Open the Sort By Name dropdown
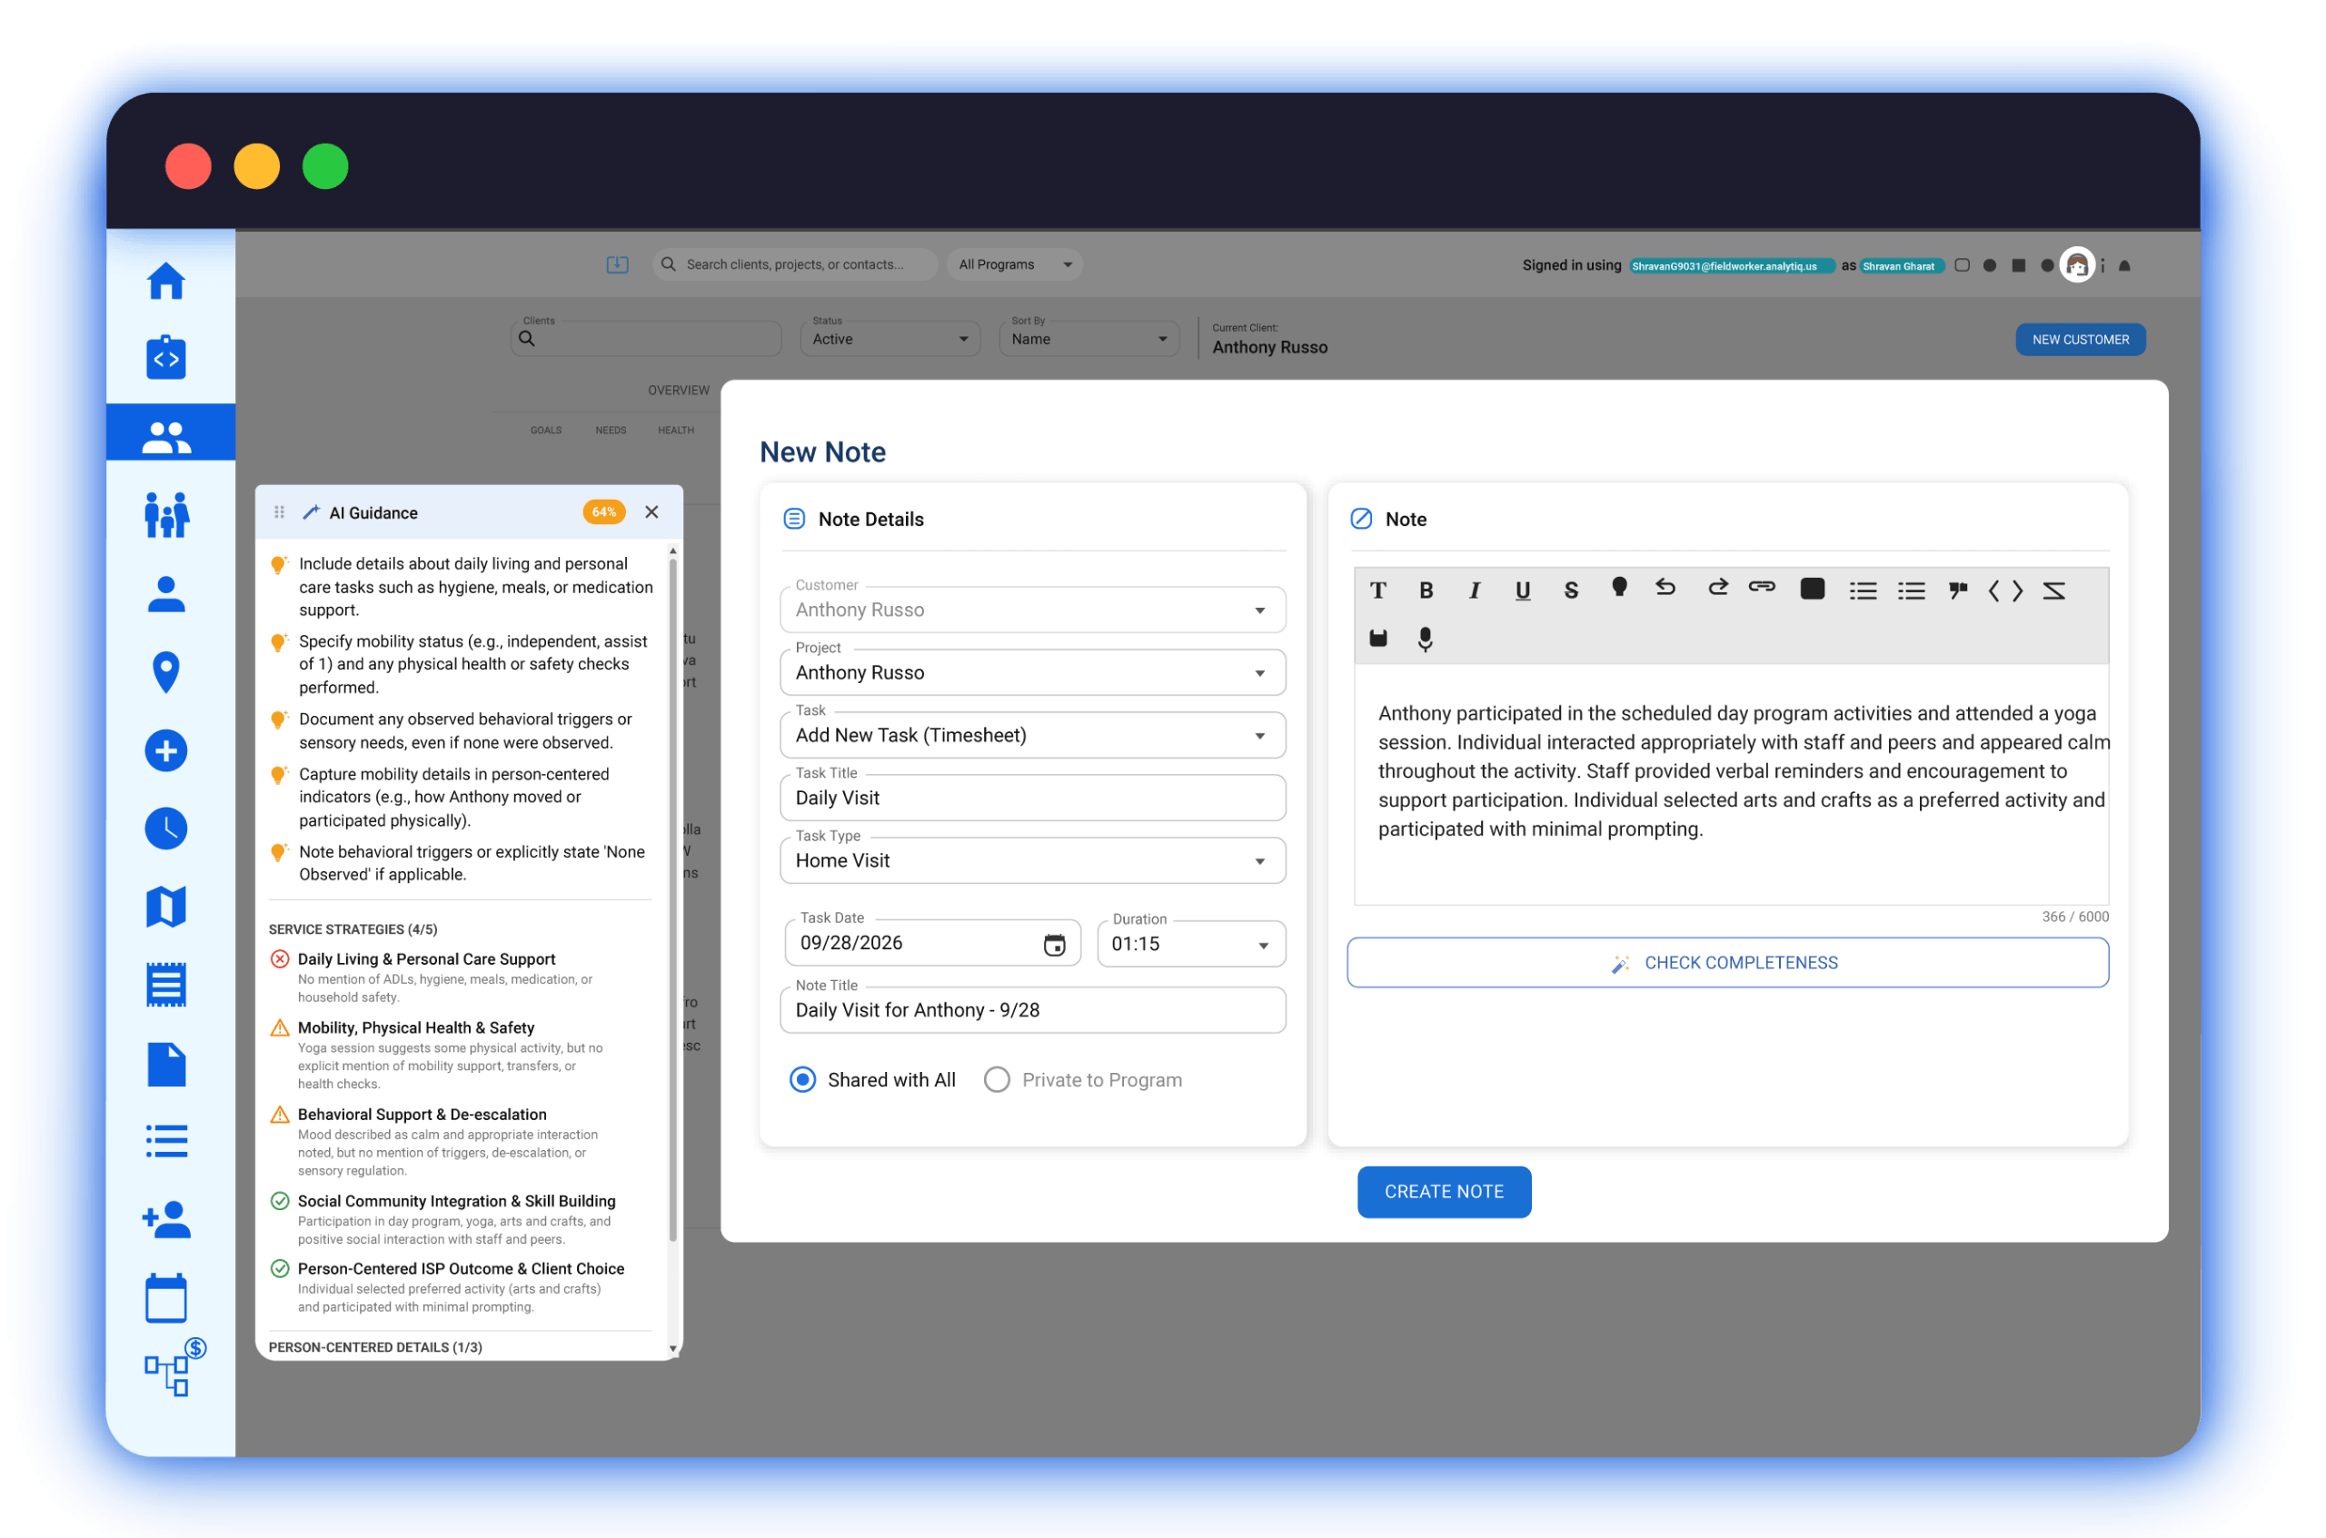This screenshot has width=2326, height=1538. pyautogui.click(x=1088, y=340)
